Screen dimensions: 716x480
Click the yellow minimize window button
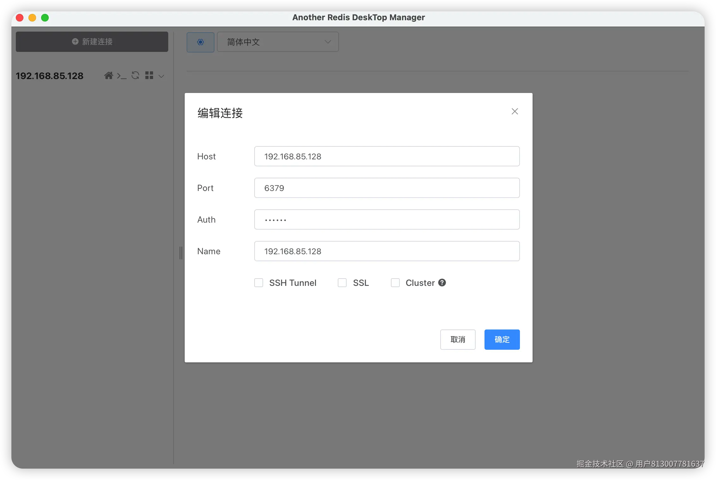point(32,18)
